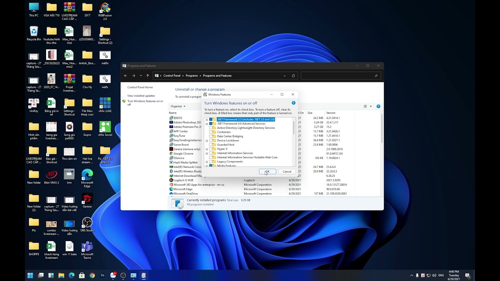The height and width of the screenshot is (281, 500).
Task: Open View installed updates link
Action: coord(141,96)
